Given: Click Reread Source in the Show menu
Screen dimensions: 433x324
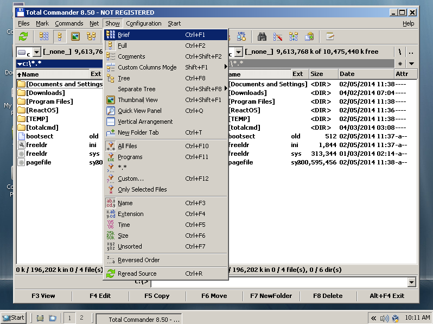Looking at the screenshot, I should coord(166,274).
